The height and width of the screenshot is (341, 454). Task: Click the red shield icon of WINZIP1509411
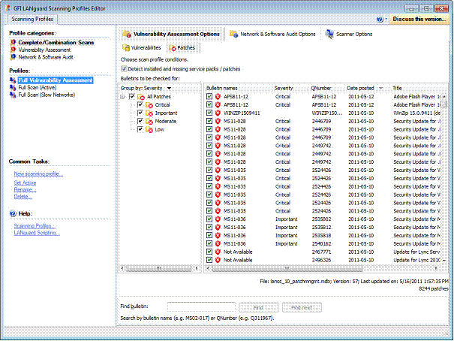[x=218, y=113]
